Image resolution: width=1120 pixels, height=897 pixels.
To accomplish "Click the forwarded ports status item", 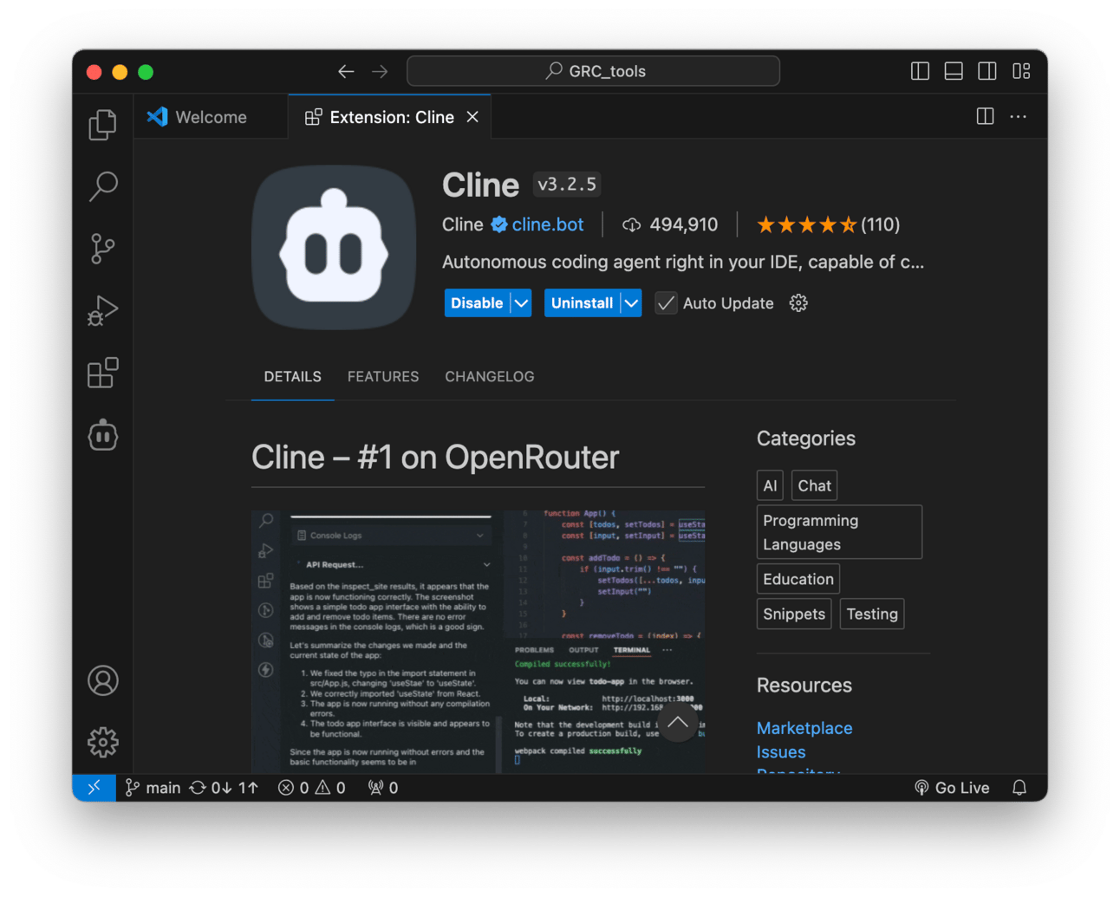I will (383, 787).
